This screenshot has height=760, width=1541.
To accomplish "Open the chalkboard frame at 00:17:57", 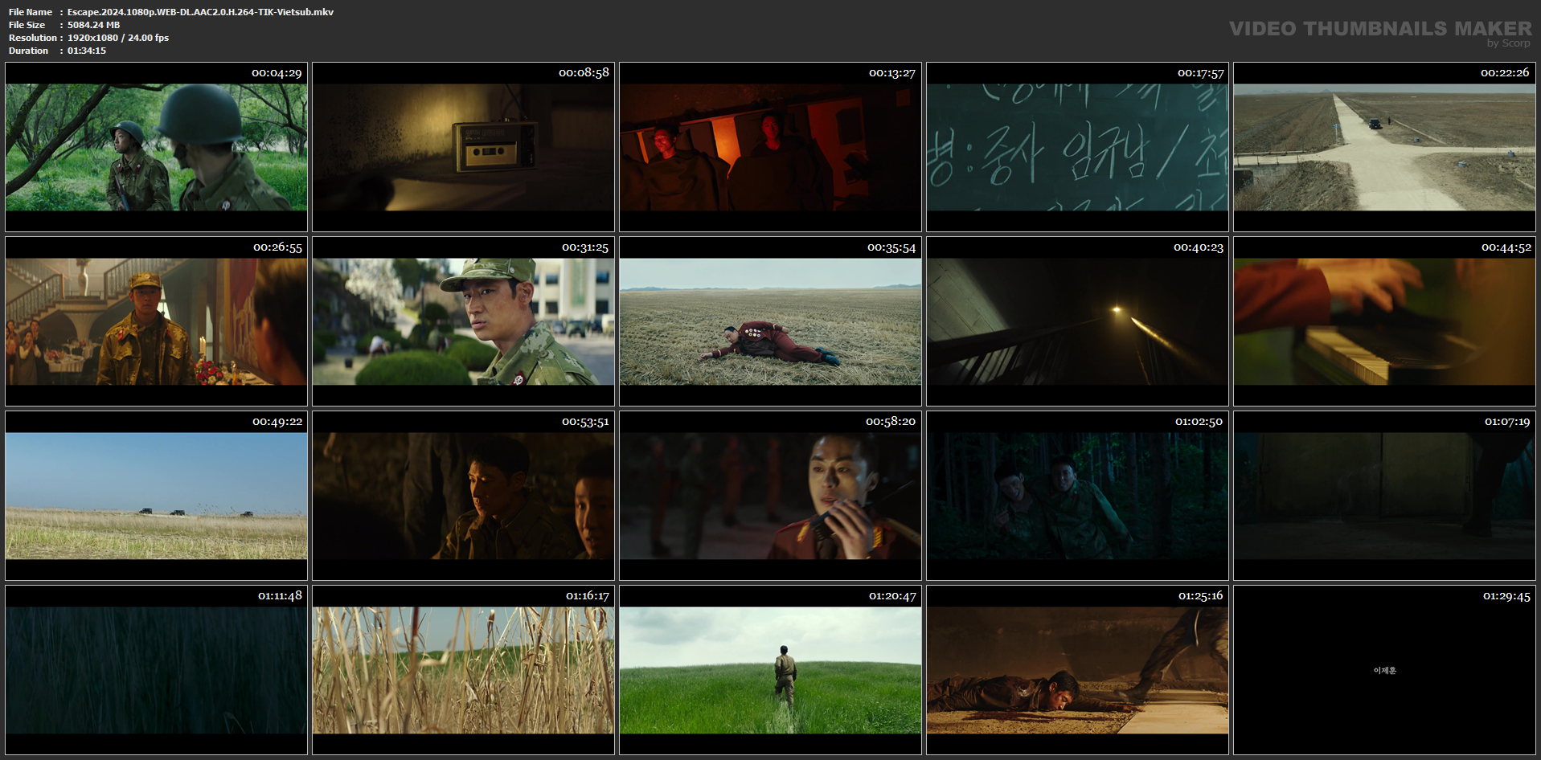I will (1077, 147).
